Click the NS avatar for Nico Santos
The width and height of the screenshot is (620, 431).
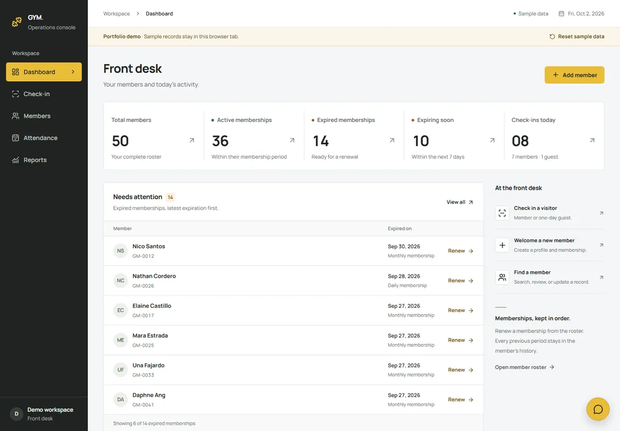click(x=120, y=251)
